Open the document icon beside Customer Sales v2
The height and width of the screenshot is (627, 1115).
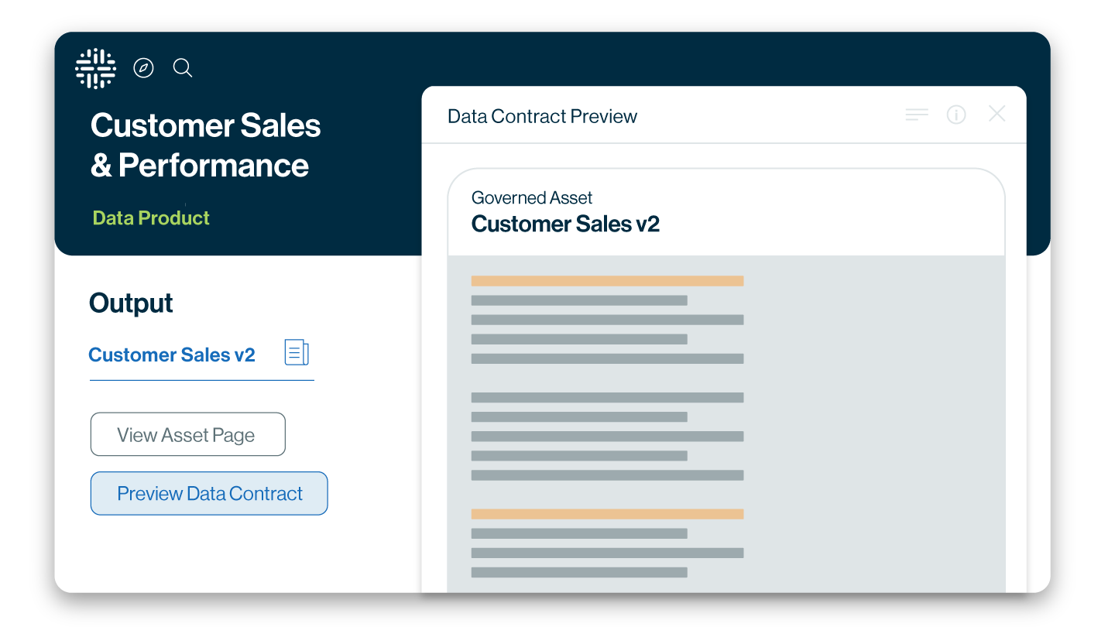click(x=297, y=352)
